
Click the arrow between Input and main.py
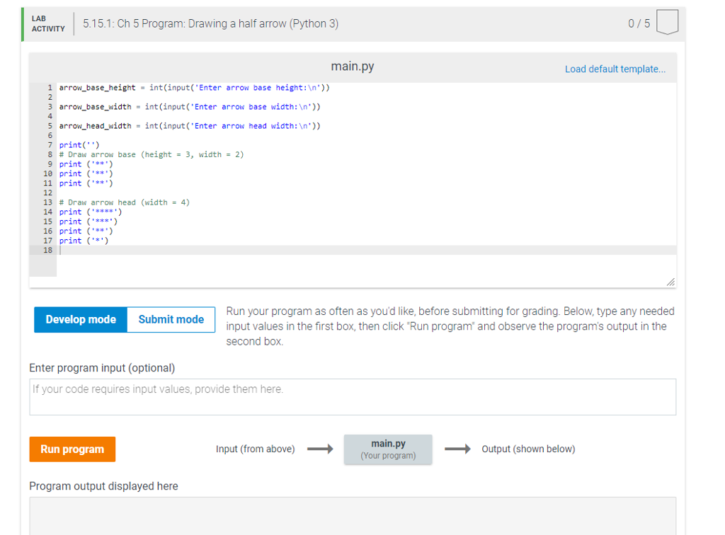pos(319,449)
